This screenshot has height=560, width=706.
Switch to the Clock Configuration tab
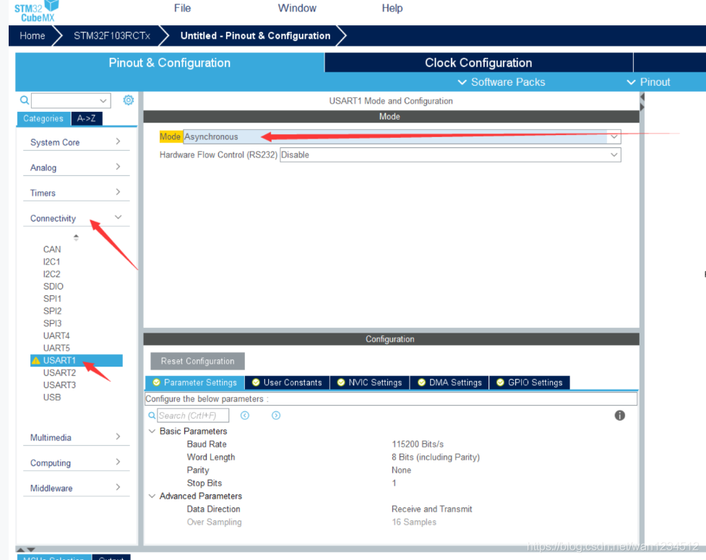(478, 63)
